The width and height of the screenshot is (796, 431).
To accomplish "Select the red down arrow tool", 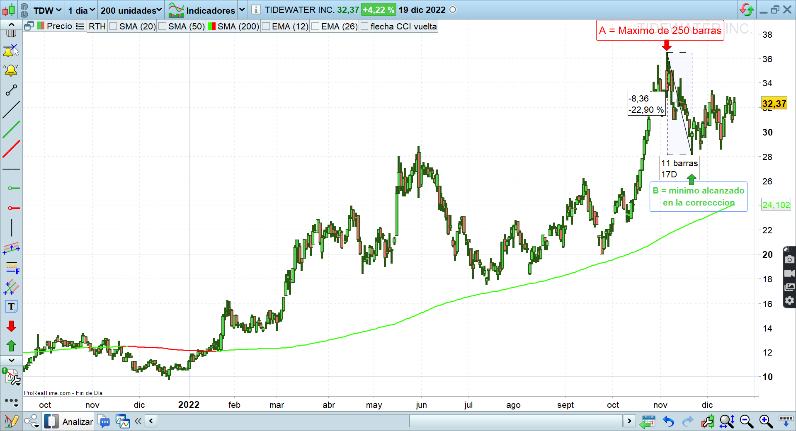I will pos(11,326).
